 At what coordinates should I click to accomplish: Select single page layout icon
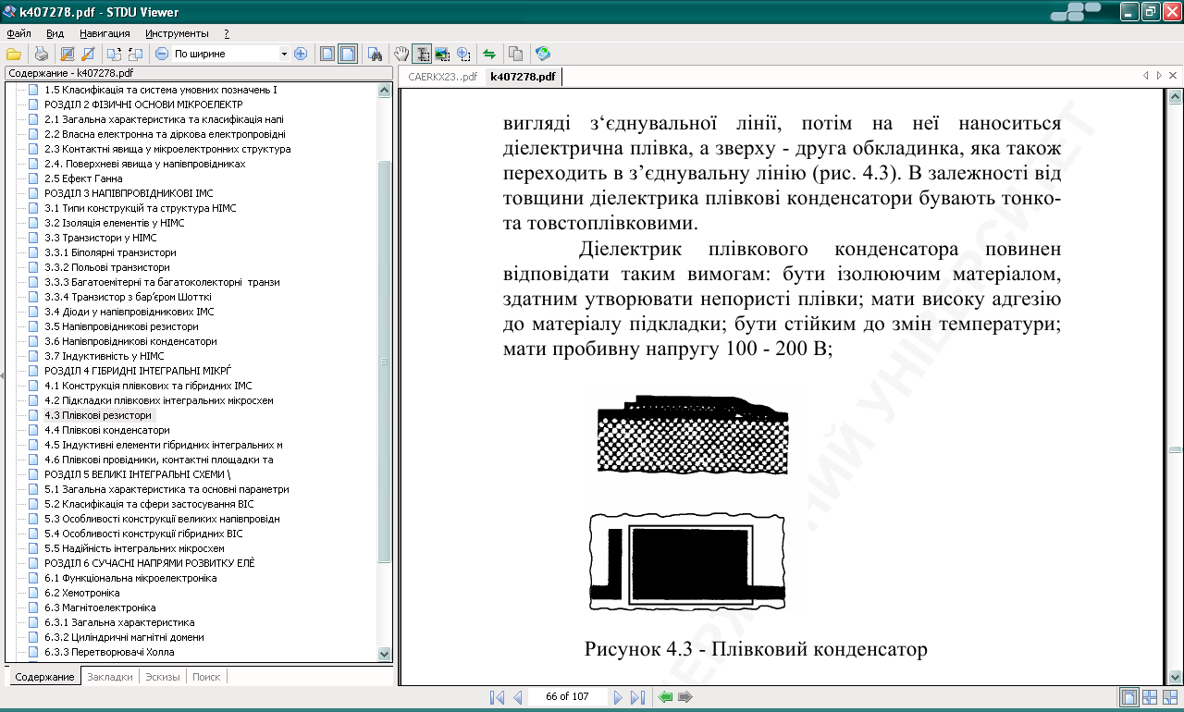click(1129, 697)
